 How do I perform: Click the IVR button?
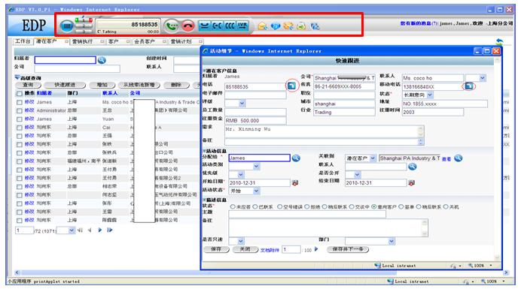pyautogui.click(x=242, y=26)
